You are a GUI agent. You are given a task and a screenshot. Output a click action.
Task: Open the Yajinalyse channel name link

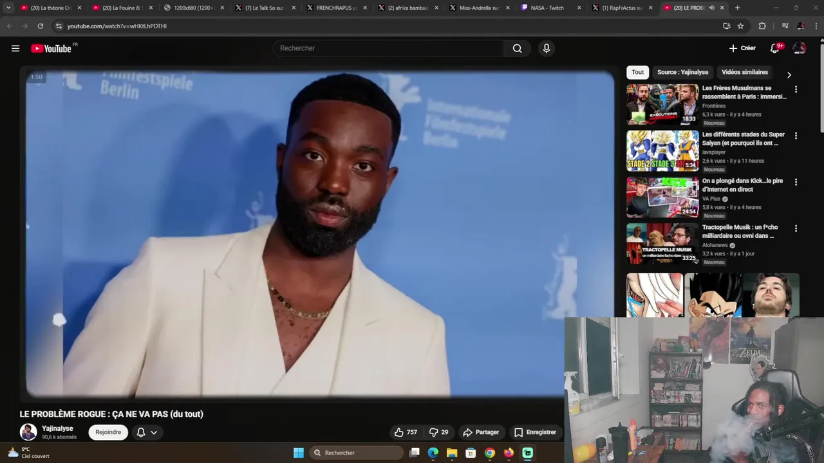[x=57, y=428]
